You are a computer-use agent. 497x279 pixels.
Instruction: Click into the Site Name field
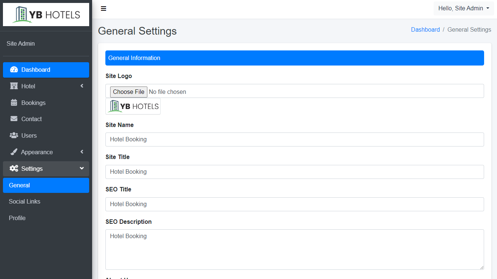click(294, 139)
